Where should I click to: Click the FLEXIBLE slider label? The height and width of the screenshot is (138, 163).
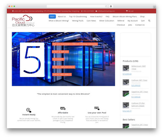[x=58, y=59]
